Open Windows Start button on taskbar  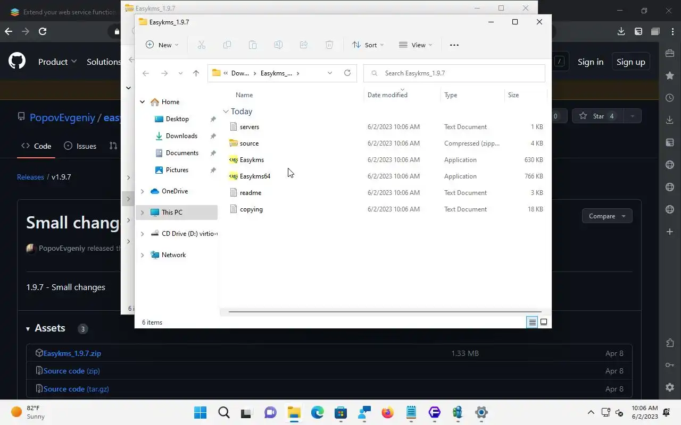click(x=200, y=412)
